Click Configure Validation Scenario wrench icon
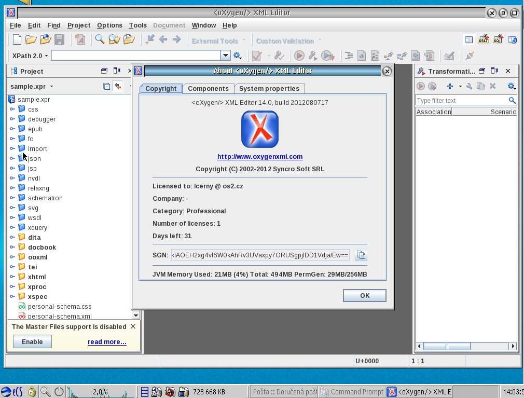 tap(279, 56)
